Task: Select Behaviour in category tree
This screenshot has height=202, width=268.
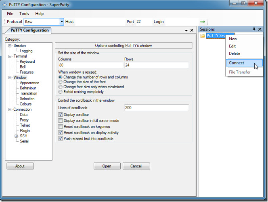Action: (x=28, y=88)
